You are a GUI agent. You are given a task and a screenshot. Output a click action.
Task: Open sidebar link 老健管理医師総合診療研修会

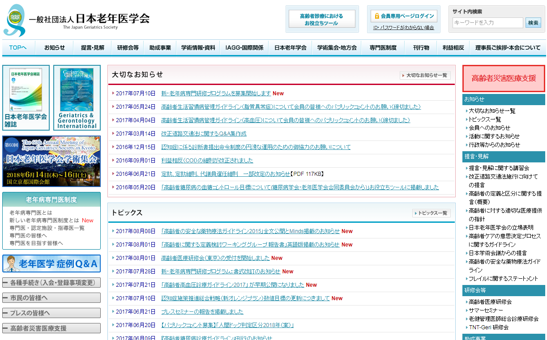[x=504, y=319]
